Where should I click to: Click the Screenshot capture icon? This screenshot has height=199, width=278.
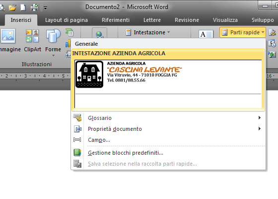(68, 54)
